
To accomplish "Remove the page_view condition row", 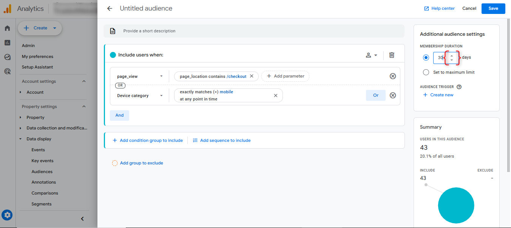I will [x=393, y=76].
